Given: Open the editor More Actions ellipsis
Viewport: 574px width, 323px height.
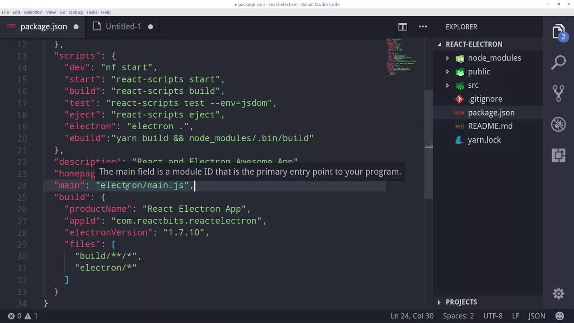Looking at the screenshot, I should click(x=423, y=27).
